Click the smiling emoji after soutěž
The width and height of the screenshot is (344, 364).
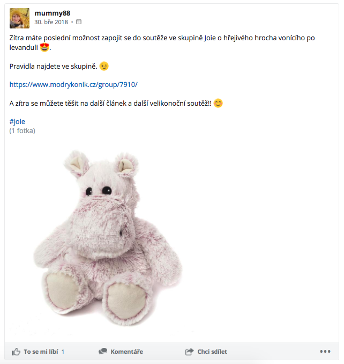(x=218, y=103)
